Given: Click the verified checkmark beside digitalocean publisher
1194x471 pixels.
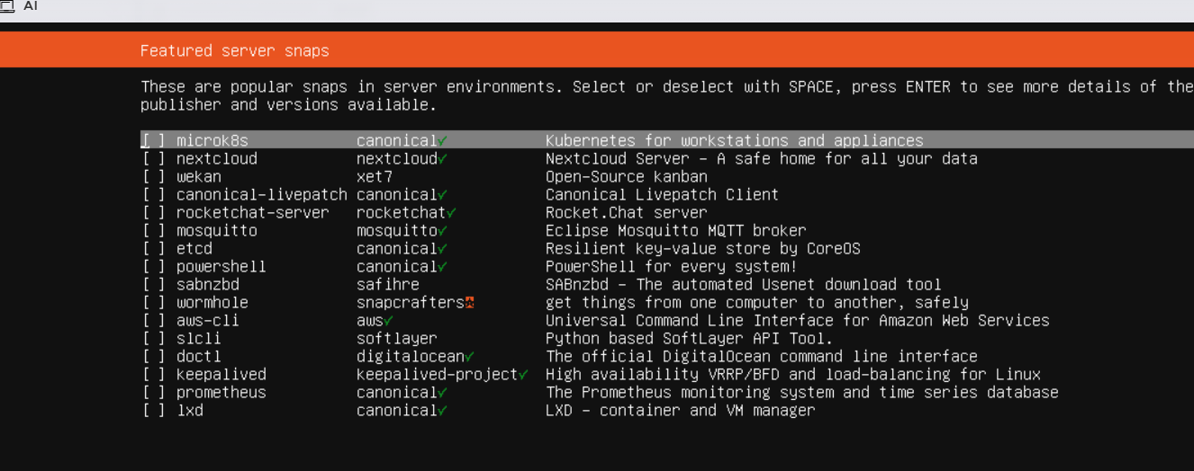Looking at the screenshot, I should point(470,357).
